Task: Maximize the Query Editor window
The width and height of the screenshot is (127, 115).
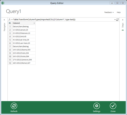Action: (117, 3)
